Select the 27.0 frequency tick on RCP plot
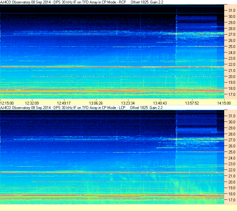 click(232, 35)
